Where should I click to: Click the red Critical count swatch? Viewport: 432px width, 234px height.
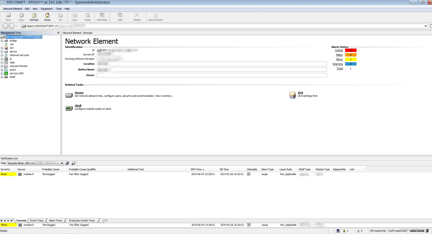pyautogui.click(x=351, y=50)
